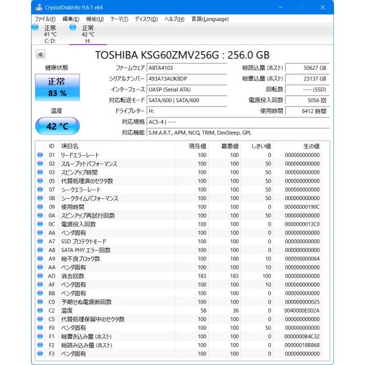Click the 項目名 column header
This screenshot has height=365, width=365.
coord(117,146)
